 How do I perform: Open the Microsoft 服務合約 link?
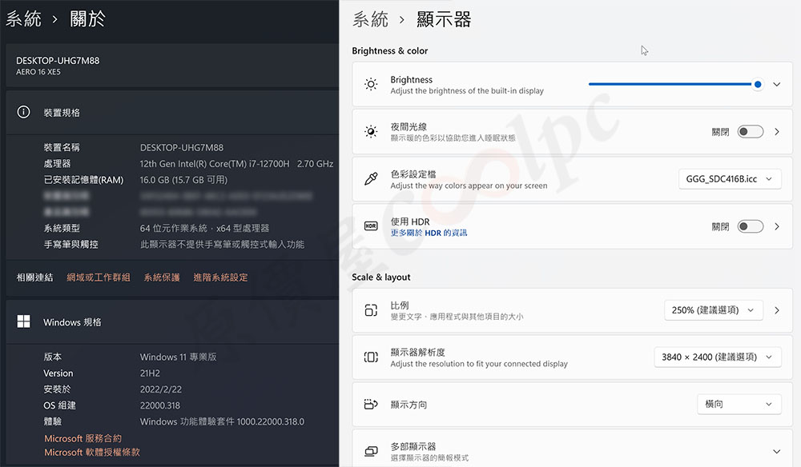tap(83, 438)
